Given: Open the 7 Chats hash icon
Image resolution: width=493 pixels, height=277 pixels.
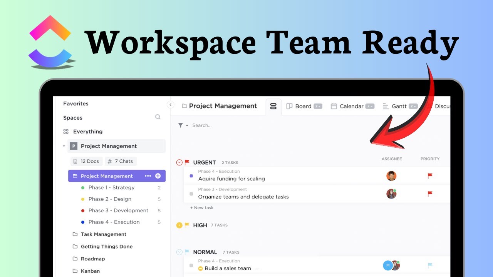Looking at the screenshot, I should pyautogui.click(x=110, y=162).
